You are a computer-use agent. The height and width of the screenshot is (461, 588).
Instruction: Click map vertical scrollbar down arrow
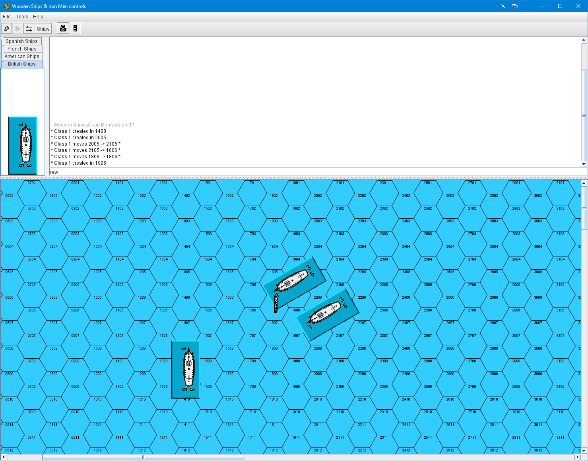[x=584, y=451]
